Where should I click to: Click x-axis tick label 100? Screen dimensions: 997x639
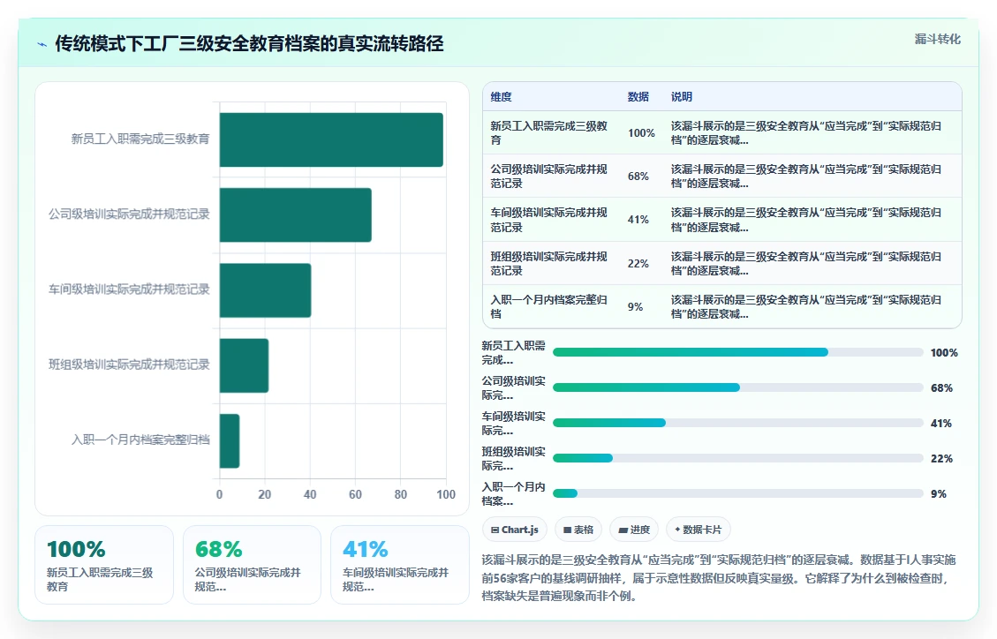point(446,494)
